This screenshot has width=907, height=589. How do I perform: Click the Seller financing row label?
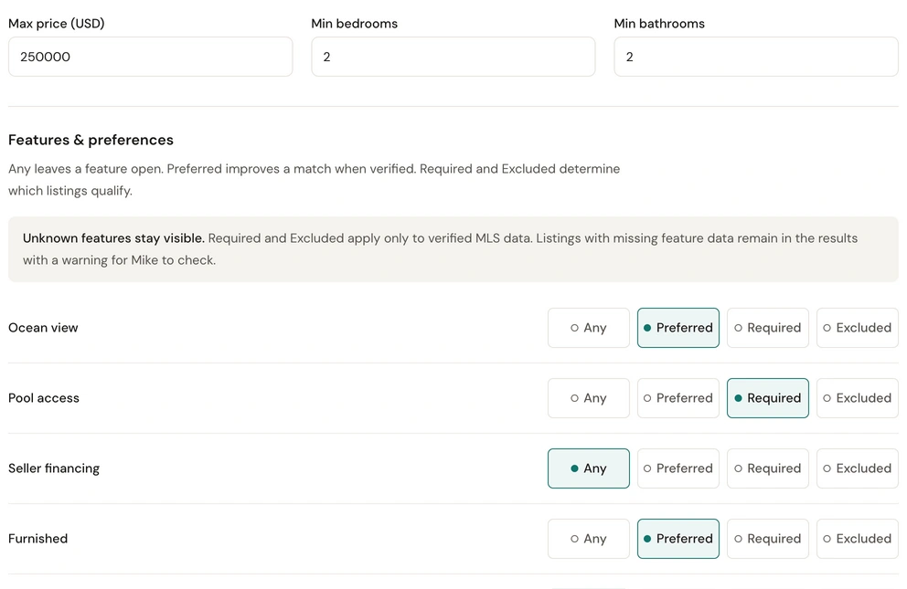(54, 468)
